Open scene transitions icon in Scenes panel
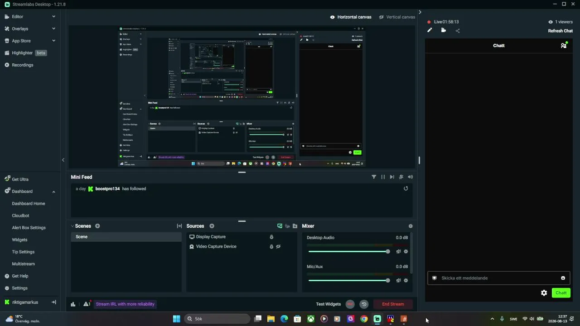 pyautogui.click(x=179, y=226)
